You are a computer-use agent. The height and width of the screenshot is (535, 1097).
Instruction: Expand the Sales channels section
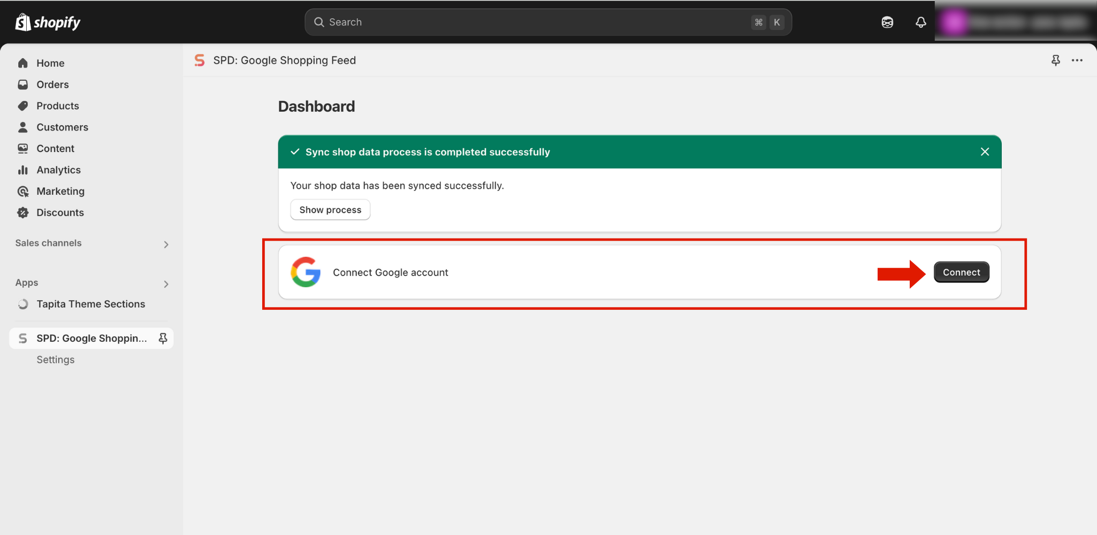point(166,244)
